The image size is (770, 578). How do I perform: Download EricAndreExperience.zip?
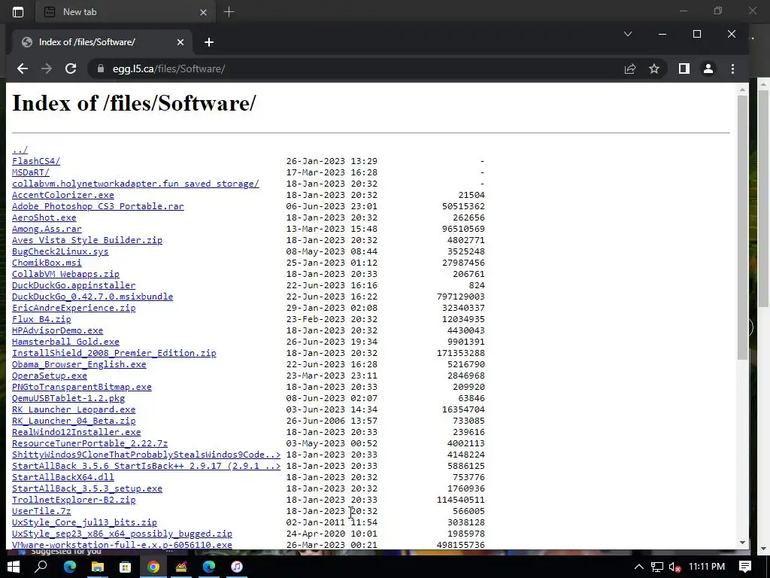[74, 308]
